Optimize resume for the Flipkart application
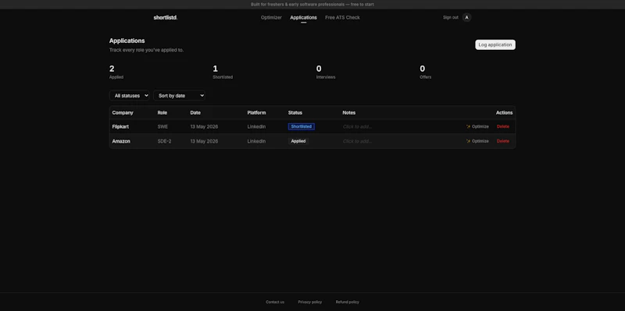 coord(477,126)
